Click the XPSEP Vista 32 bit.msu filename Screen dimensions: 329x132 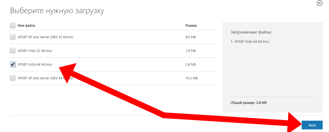(x=35, y=51)
